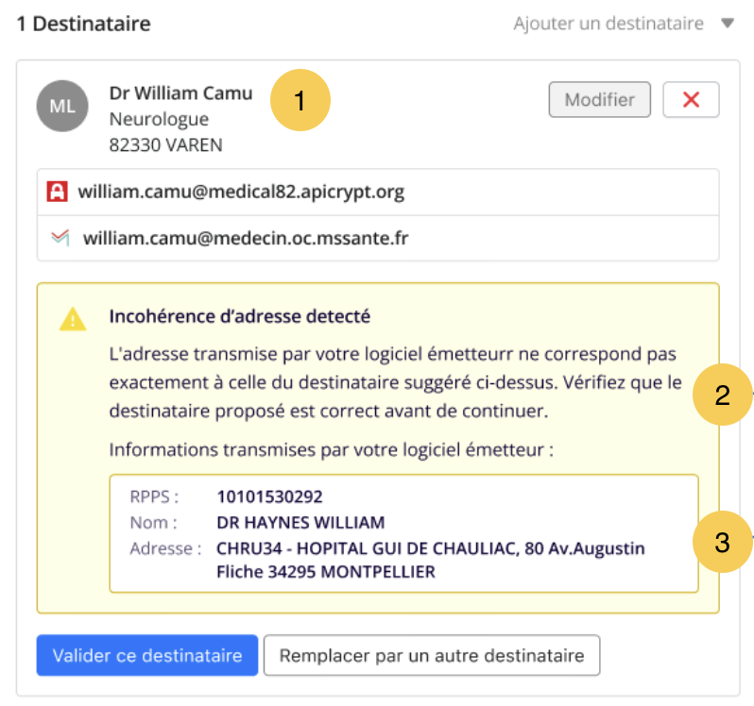The width and height of the screenshot is (754, 706).
Task: Click yellow annotation marker 1
Action: click(300, 100)
